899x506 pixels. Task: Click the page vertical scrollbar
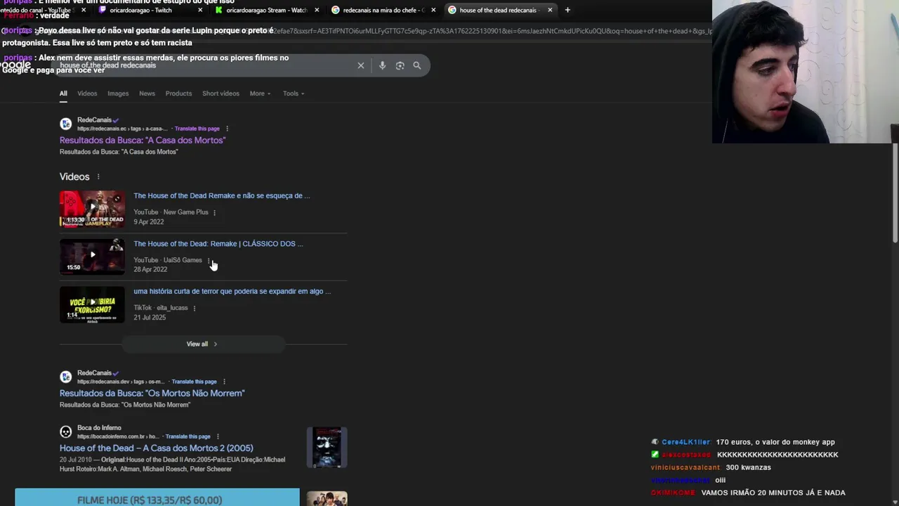point(895,193)
